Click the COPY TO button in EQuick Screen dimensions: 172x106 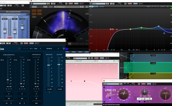163,6
